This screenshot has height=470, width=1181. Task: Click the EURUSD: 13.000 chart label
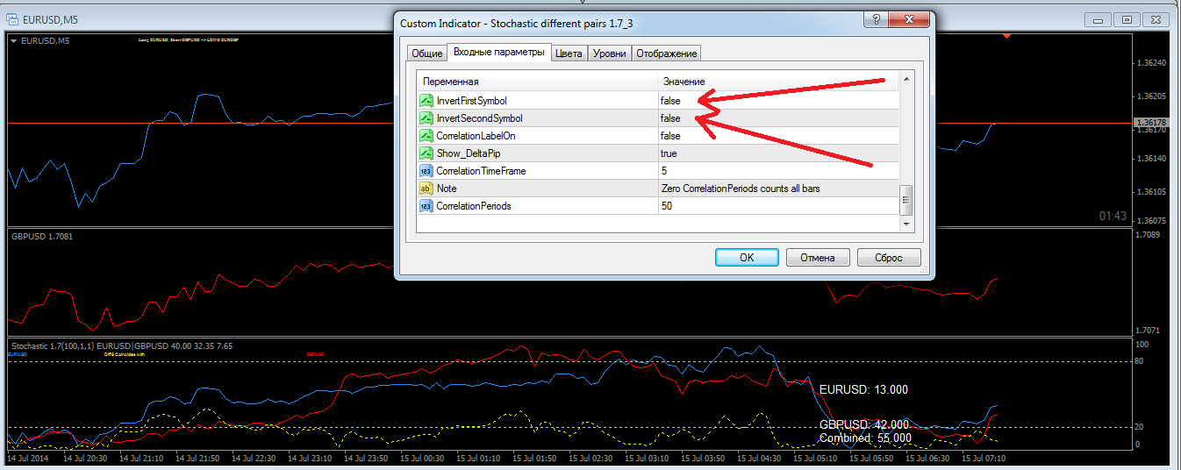[863, 389]
